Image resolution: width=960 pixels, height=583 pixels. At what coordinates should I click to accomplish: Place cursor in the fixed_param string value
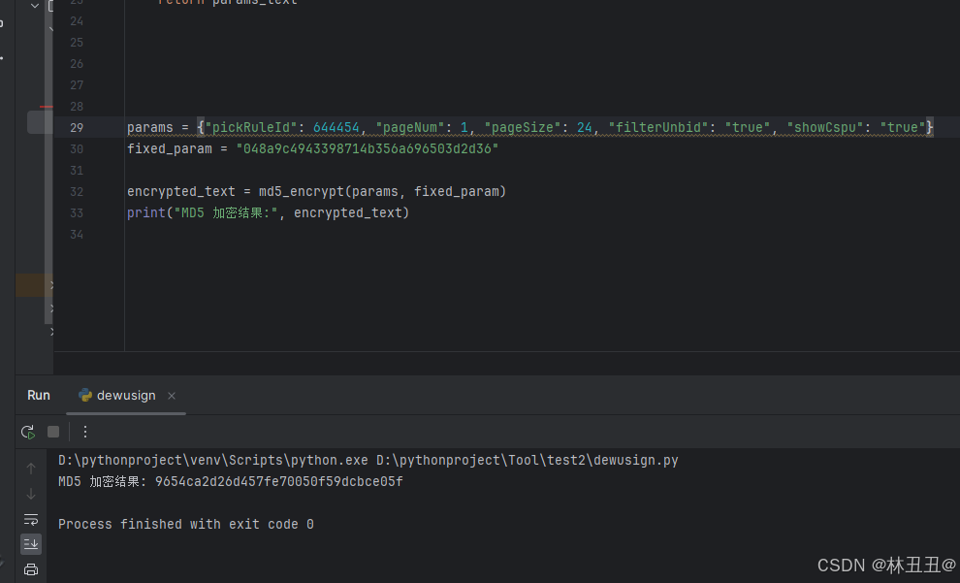click(x=368, y=148)
